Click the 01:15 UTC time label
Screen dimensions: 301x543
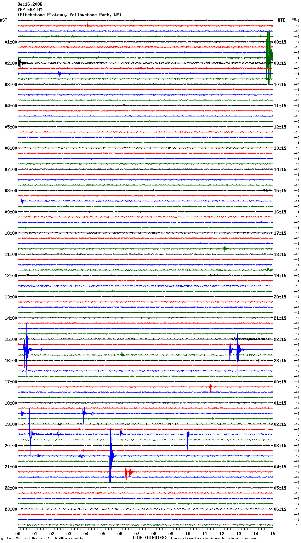pos(280,403)
